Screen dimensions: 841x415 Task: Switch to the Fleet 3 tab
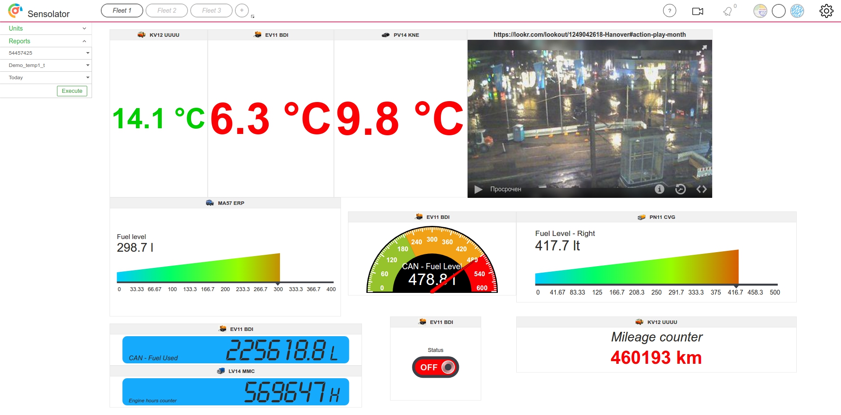211,11
